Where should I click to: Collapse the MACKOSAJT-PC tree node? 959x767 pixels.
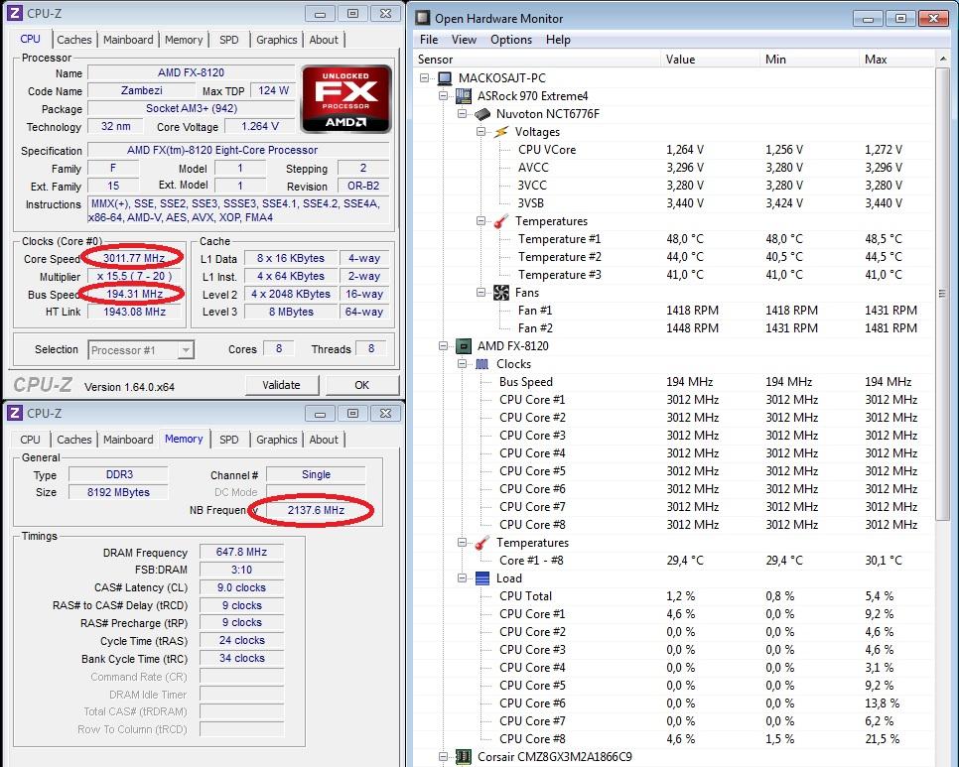pos(425,78)
